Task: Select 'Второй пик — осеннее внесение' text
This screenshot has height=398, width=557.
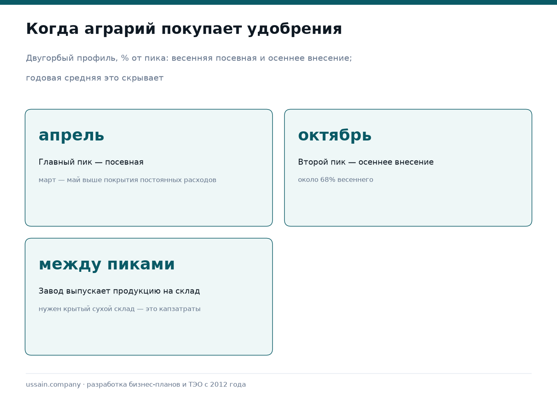Action: pos(366,162)
